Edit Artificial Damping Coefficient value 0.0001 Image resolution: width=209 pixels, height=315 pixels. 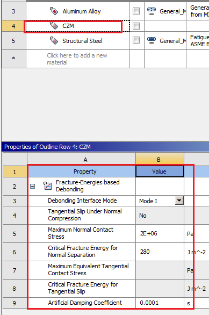160,303
